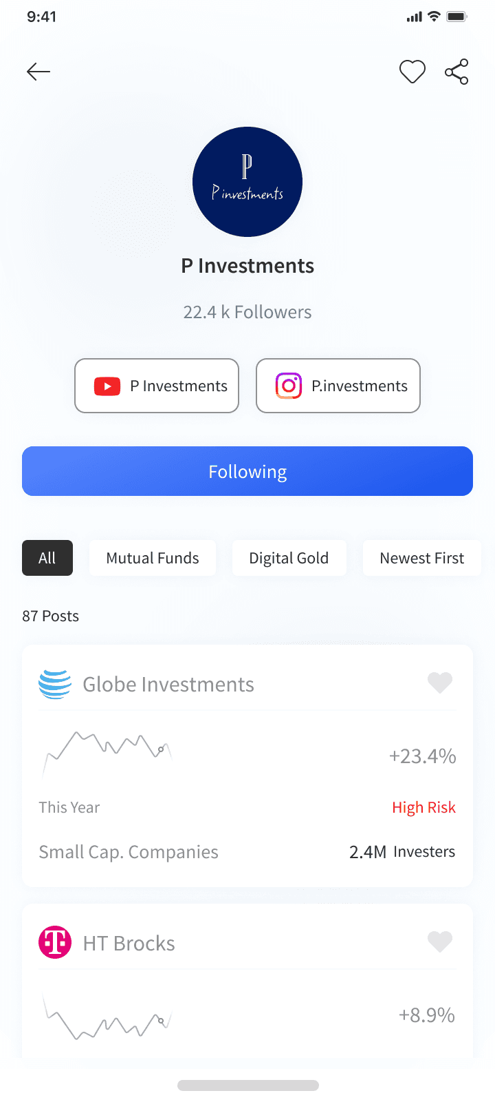
Task: Open the share icon in the header
Action: [x=456, y=72]
